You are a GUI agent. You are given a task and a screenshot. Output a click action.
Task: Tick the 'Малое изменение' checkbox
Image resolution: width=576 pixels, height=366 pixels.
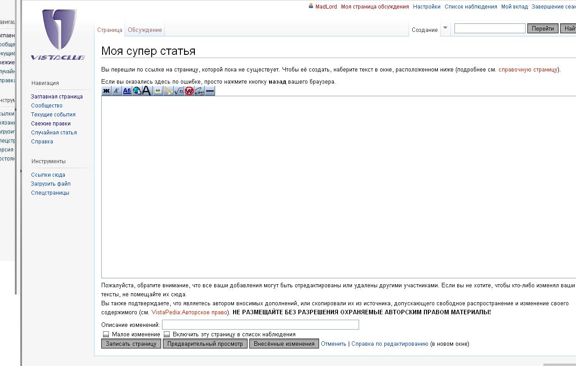click(106, 335)
